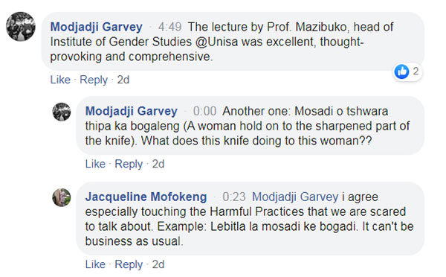Reply to the 'Mosadi o tshwara thipa' comment
Viewport: 446px width, 277px height.
tap(129, 164)
